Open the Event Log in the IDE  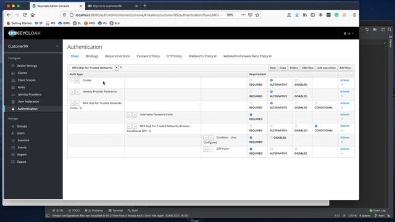[377, 210]
